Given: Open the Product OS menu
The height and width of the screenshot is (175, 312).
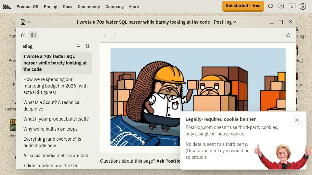Looking at the screenshot, I should click(27, 6).
